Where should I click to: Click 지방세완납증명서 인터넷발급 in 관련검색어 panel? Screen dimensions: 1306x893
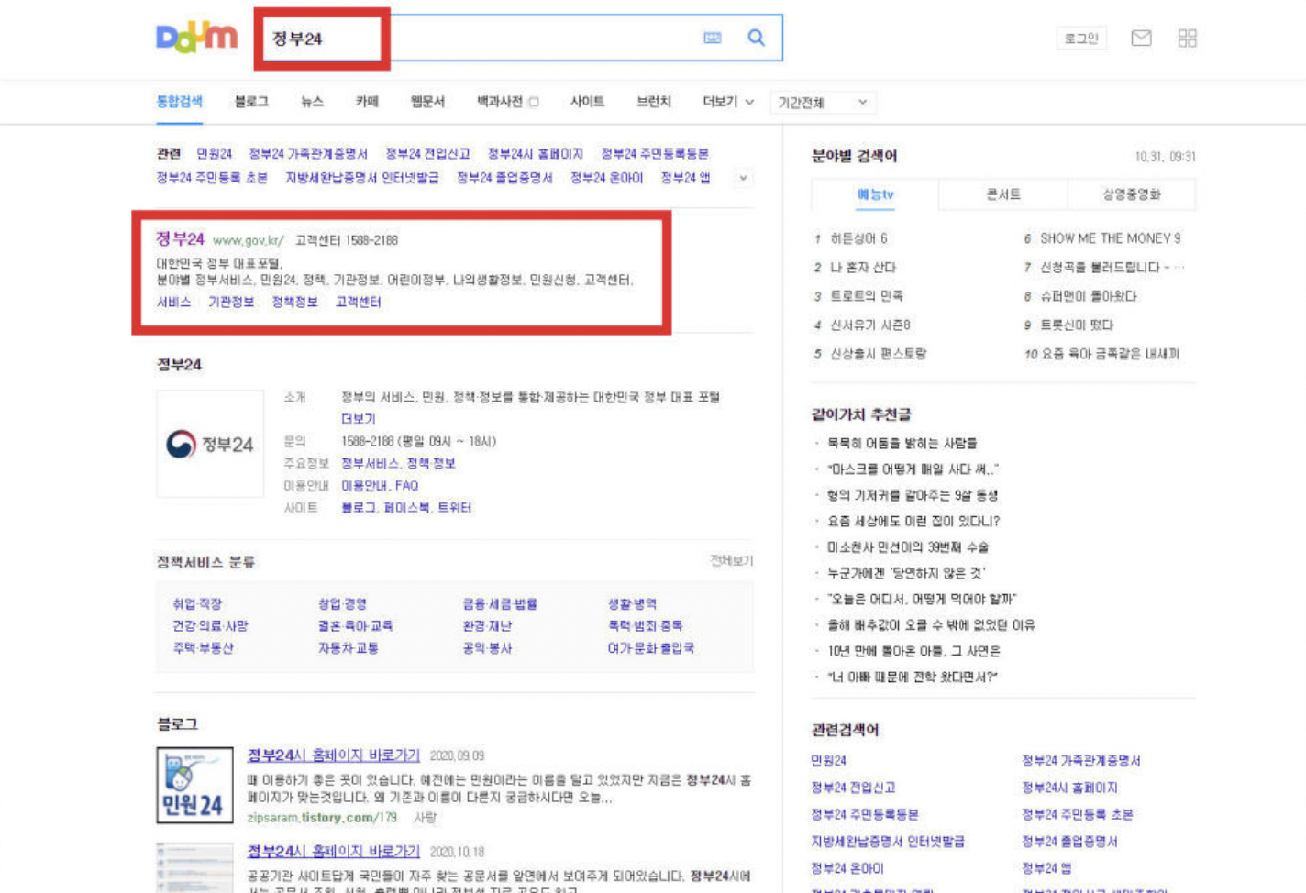[888, 841]
